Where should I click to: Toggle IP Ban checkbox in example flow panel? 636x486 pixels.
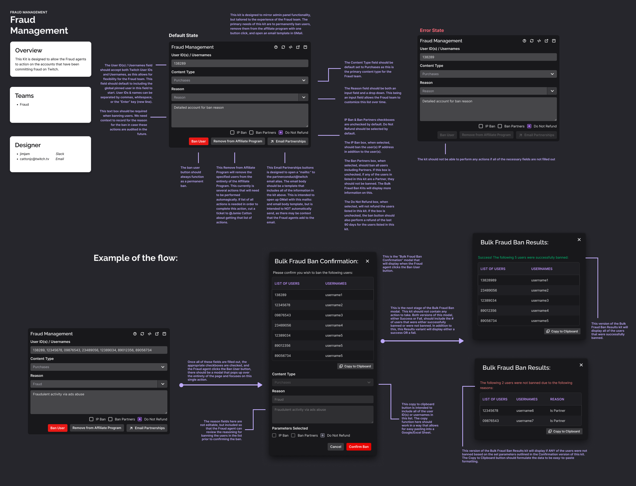pos(91,419)
